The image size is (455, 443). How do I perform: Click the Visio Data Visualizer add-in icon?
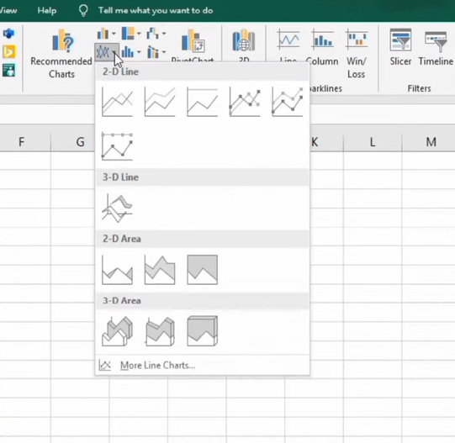click(x=8, y=34)
